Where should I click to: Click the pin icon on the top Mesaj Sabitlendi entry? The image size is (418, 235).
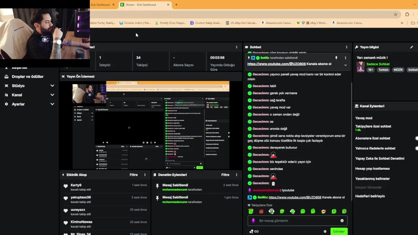click(x=157, y=186)
